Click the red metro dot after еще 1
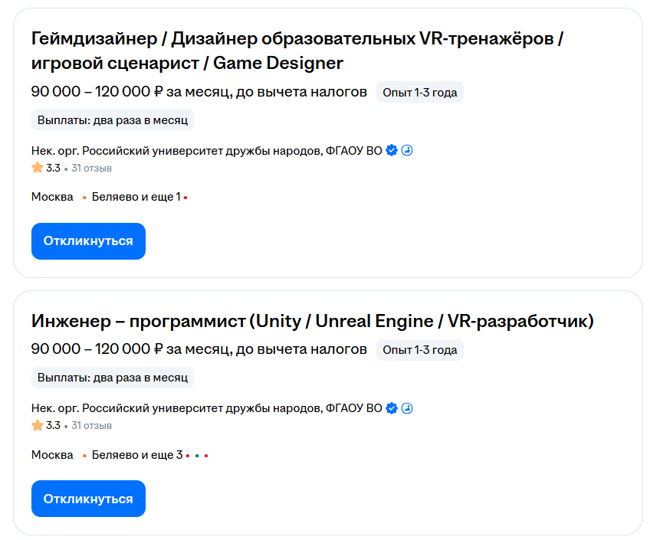 [x=186, y=196]
